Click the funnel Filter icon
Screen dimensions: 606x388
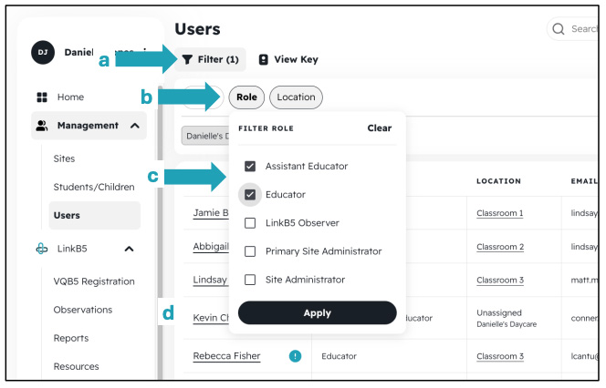[187, 59]
